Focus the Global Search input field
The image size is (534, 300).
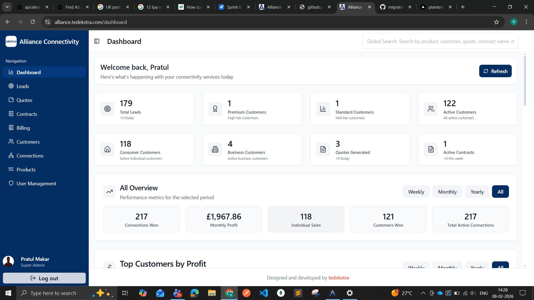pyautogui.click(x=440, y=41)
